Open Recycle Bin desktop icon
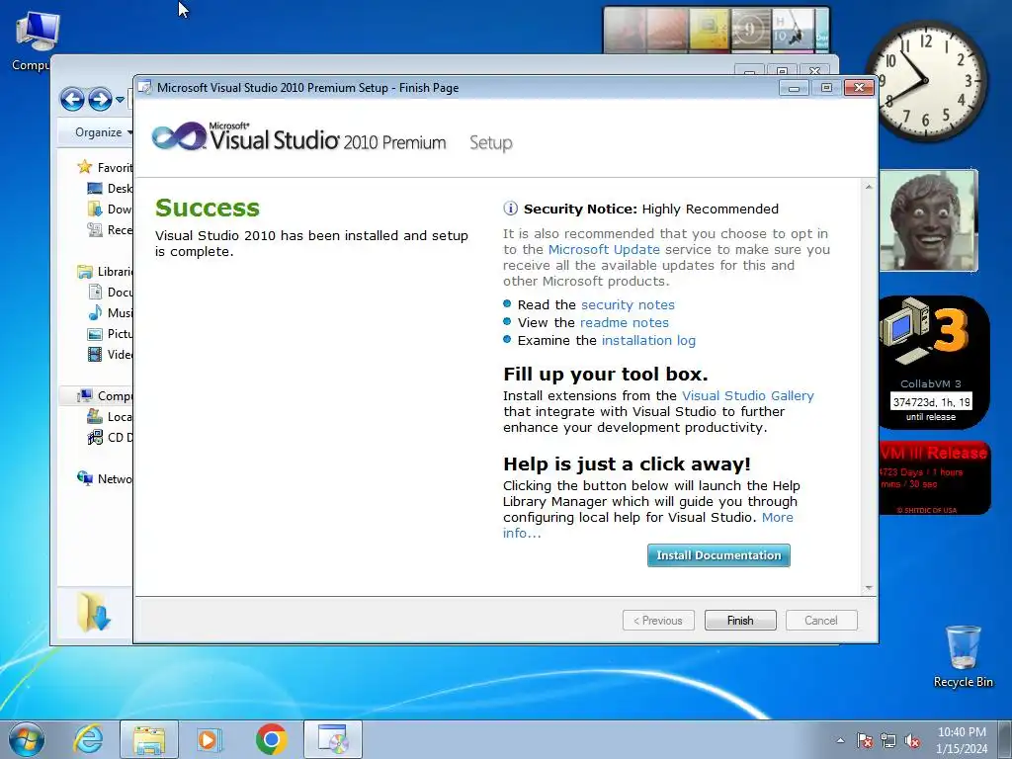The width and height of the screenshot is (1012, 759). coord(963,656)
